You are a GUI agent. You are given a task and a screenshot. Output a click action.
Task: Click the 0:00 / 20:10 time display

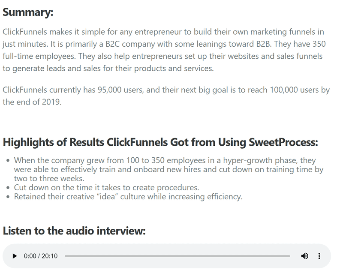tap(41, 256)
